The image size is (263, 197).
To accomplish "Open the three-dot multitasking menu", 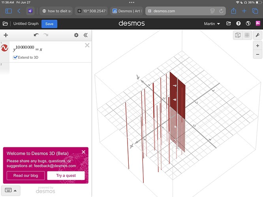I will (x=131, y=2).
